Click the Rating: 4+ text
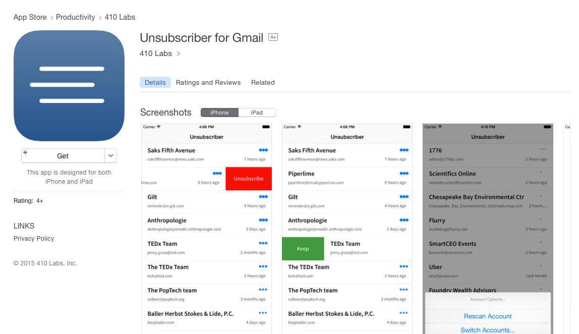This screenshot has width=579, height=334. click(x=28, y=201)
